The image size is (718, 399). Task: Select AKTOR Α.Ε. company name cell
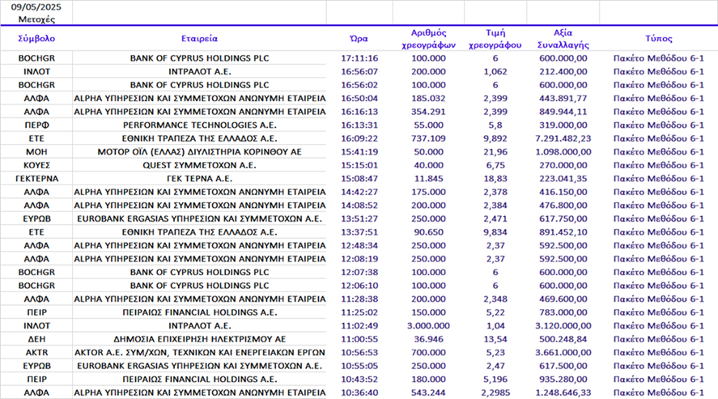(199, 352)
